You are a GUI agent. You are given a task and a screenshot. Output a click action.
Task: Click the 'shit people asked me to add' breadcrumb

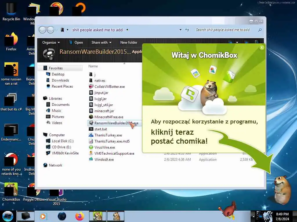97,30
